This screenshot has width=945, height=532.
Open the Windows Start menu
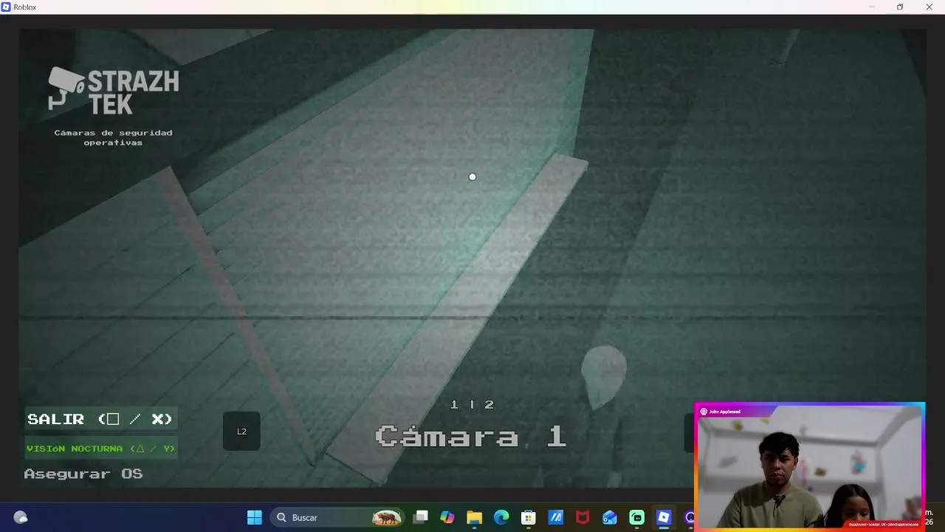click(x=255, y=517)
